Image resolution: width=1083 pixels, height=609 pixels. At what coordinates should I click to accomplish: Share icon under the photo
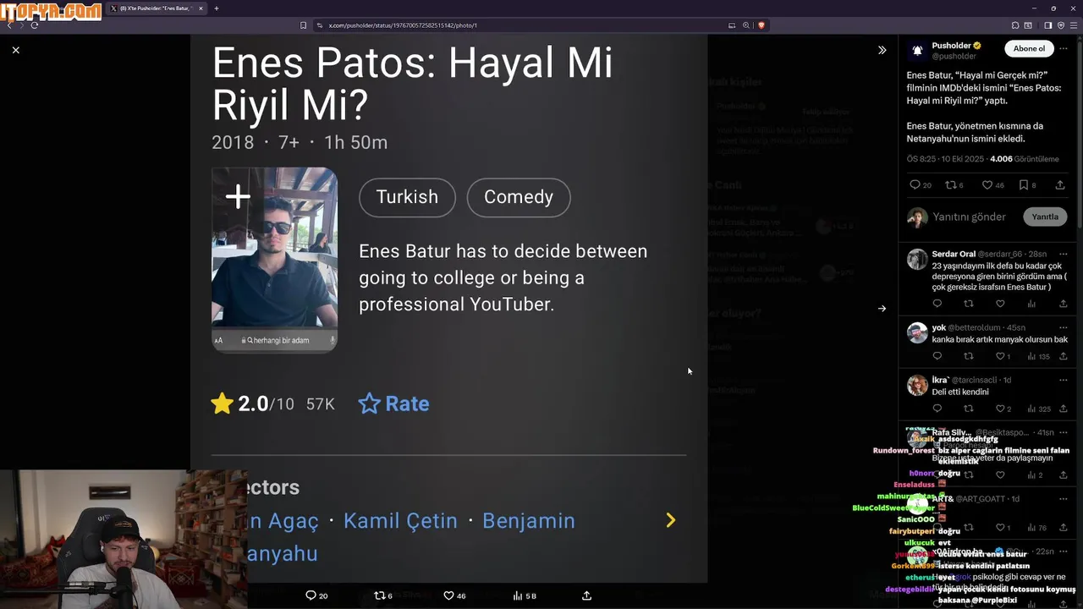(586, 595)
